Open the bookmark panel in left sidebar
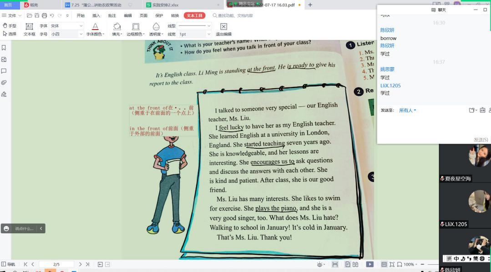The width and height of the screenshot is (491, 272). pos(4,48)
